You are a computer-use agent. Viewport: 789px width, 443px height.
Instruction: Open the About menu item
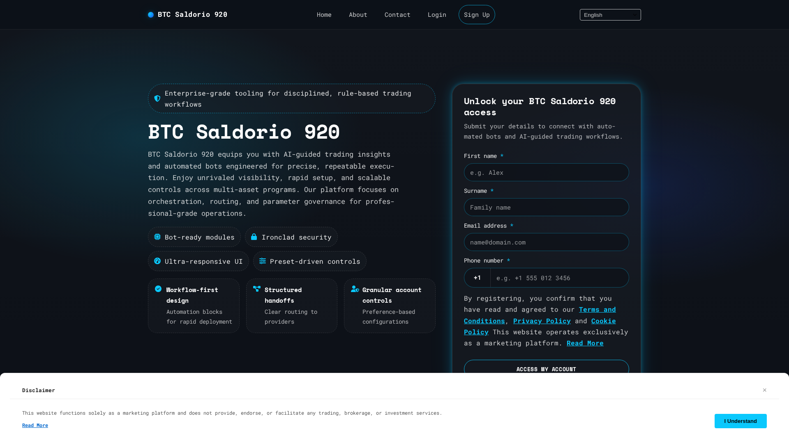tap(358, 15)
